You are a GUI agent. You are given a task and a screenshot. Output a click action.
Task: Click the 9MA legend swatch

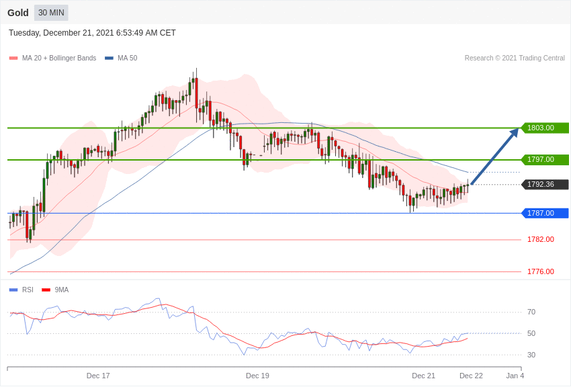pyautogui.click(x=46, y=290)
